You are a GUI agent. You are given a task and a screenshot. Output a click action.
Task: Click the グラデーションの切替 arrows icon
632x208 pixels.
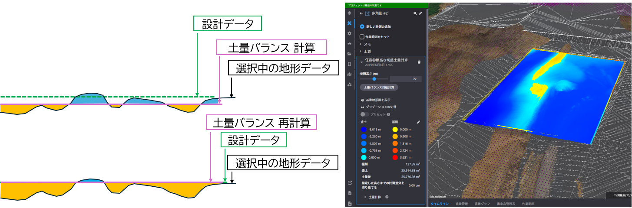point(363,107)
